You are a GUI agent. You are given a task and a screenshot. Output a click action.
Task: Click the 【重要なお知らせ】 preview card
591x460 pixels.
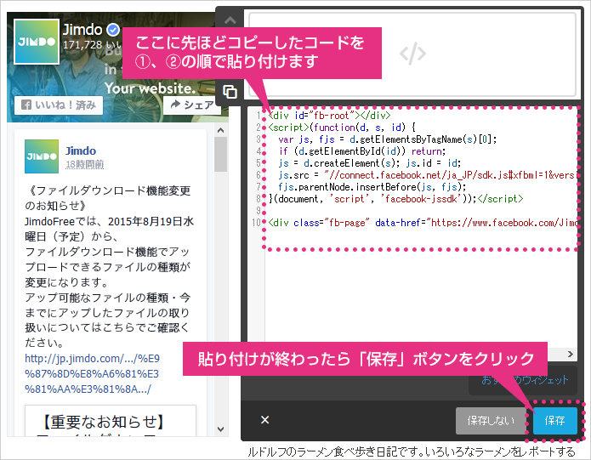(x=111, y=421)
